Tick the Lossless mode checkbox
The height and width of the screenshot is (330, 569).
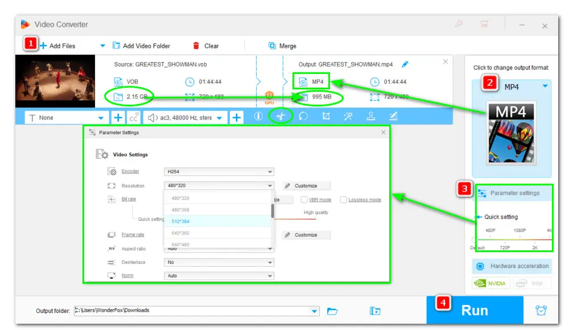pos(344,200)
